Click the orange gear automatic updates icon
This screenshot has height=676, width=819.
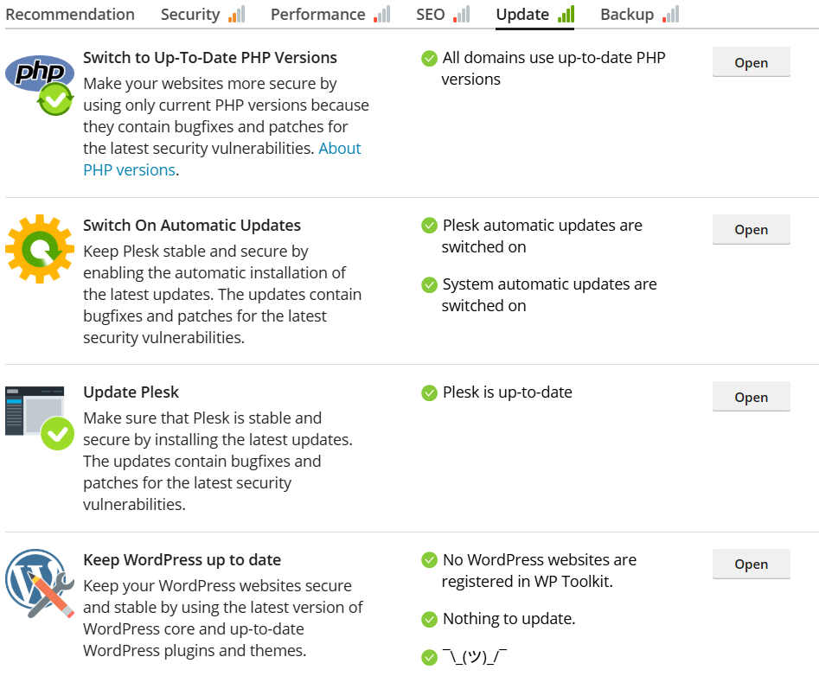point(40,249)
